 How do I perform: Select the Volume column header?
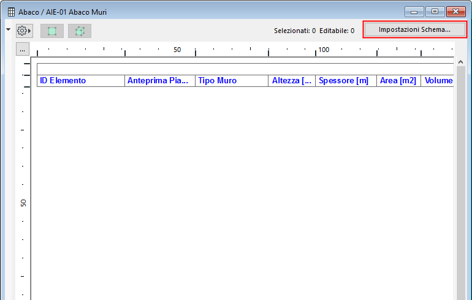(438, 81)
